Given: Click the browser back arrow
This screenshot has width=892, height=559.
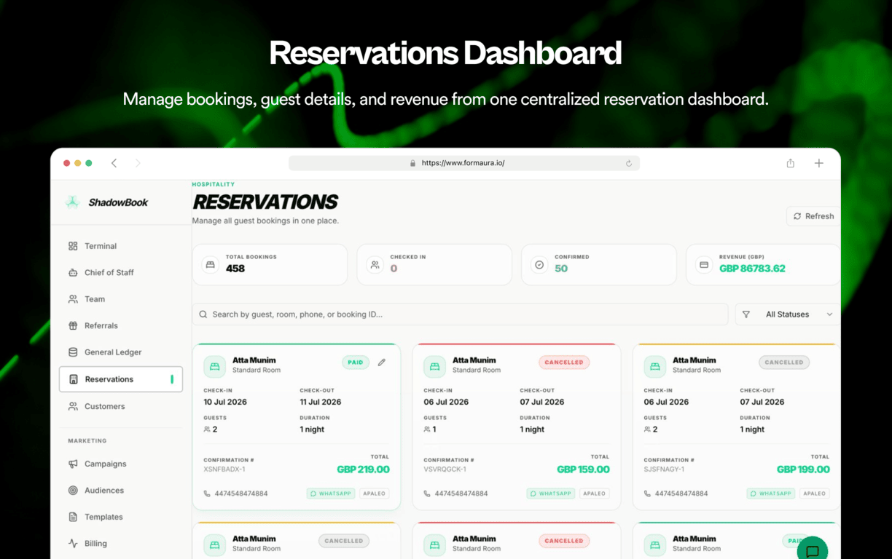Looking at the screenshot, I should [114, 163].
